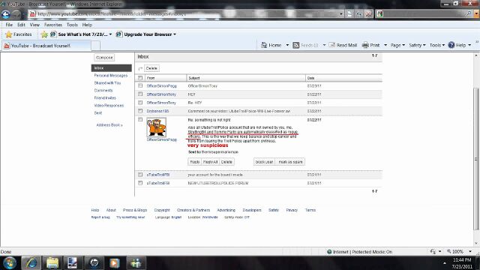Check the NEW UTUBETROLLPOLICE FORUM checkbox
The height and width of the screenshot is (270, 480).
[140, 183]
